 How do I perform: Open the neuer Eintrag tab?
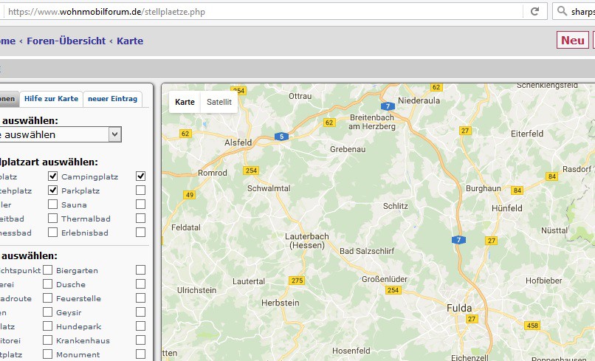click(x=113, y=99)
